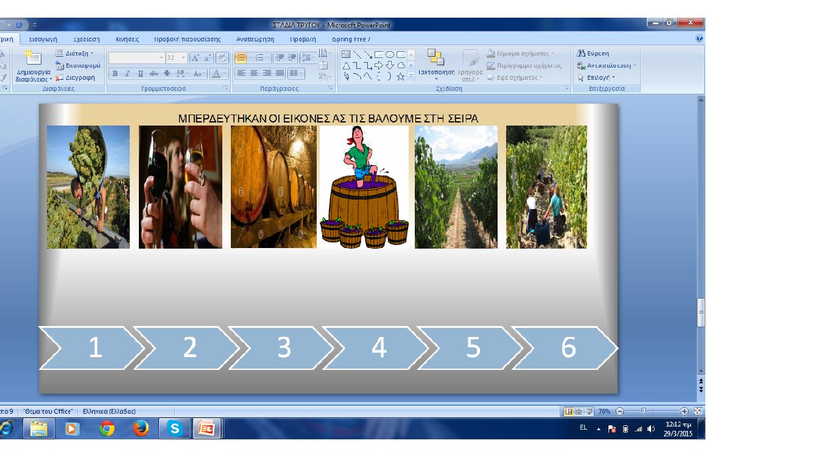
Task: Select the grape-stomping cartoon image
Action: coord(364,187)
